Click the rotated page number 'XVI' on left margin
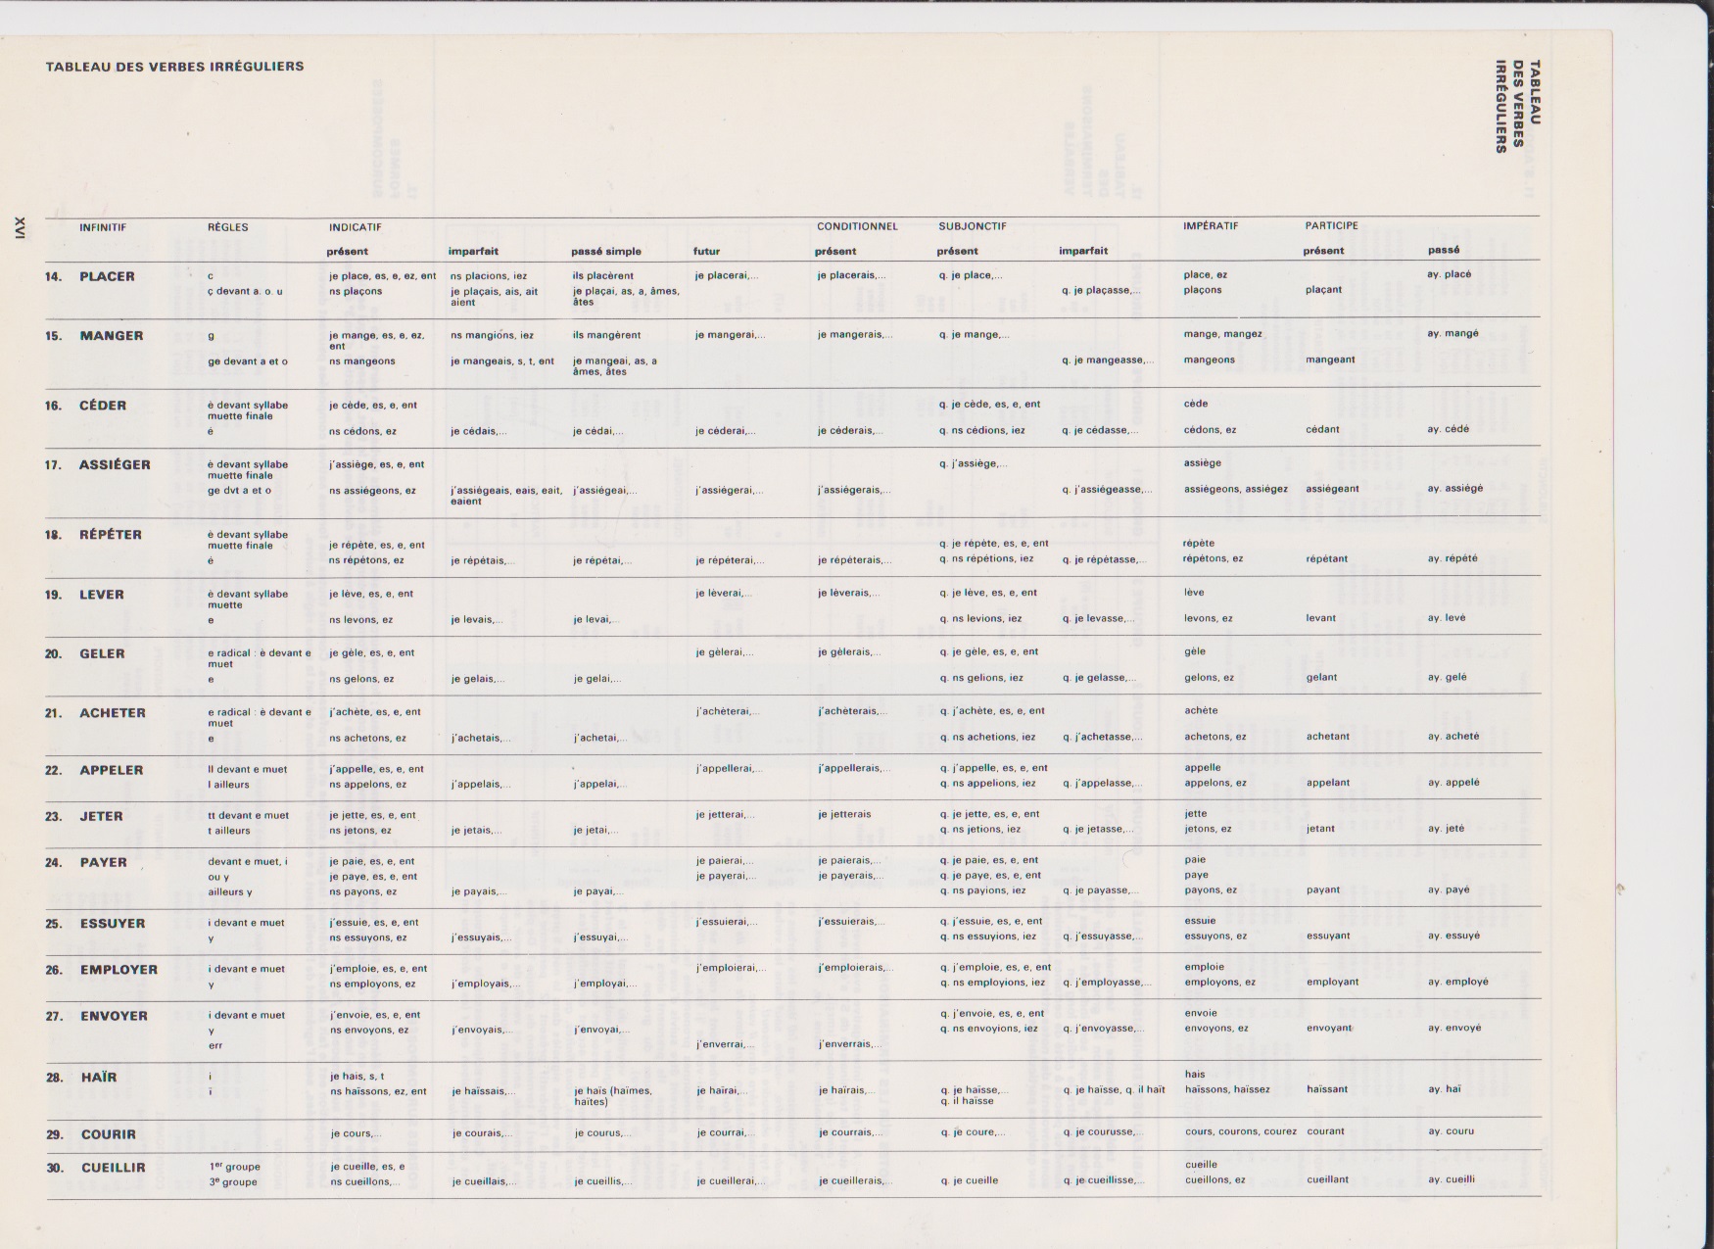 21,228
